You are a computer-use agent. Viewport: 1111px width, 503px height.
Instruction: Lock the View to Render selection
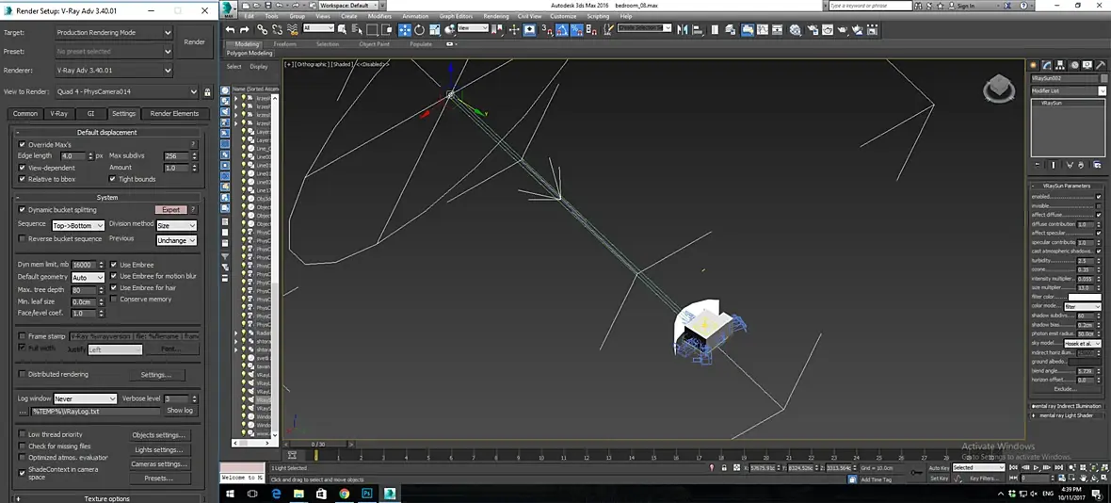(206, 91)
